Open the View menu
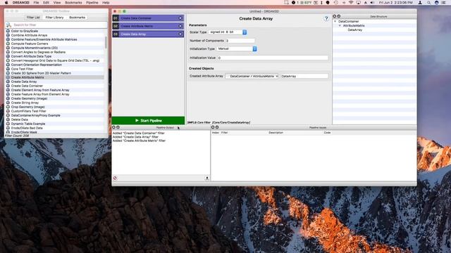 (x=57, y=3)
